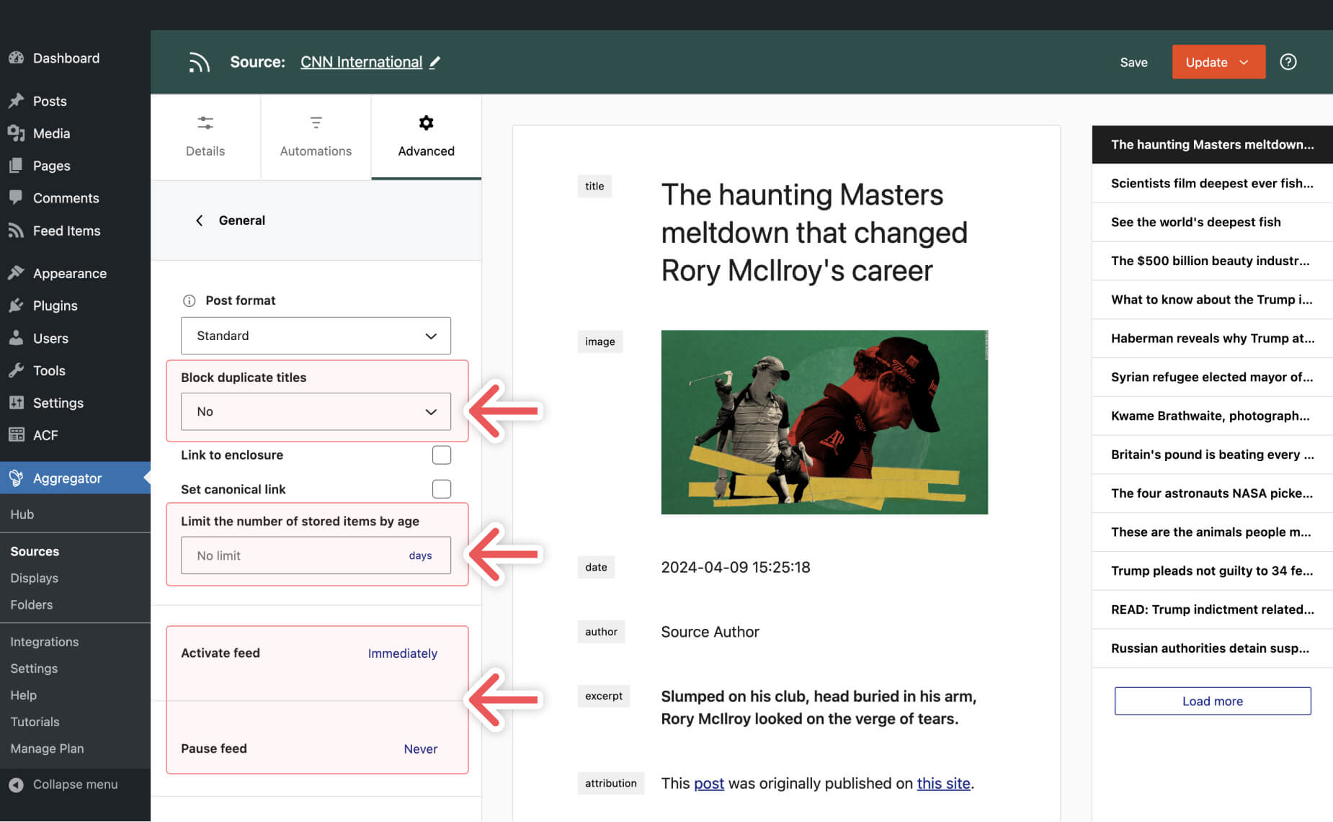Enable the Set canonical link checkbox
The height and width of the screenshot is (822, 1333).
pyautogui.click(x=442, y=488)
